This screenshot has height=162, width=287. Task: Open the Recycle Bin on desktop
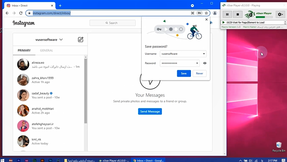tap(279, 147)
